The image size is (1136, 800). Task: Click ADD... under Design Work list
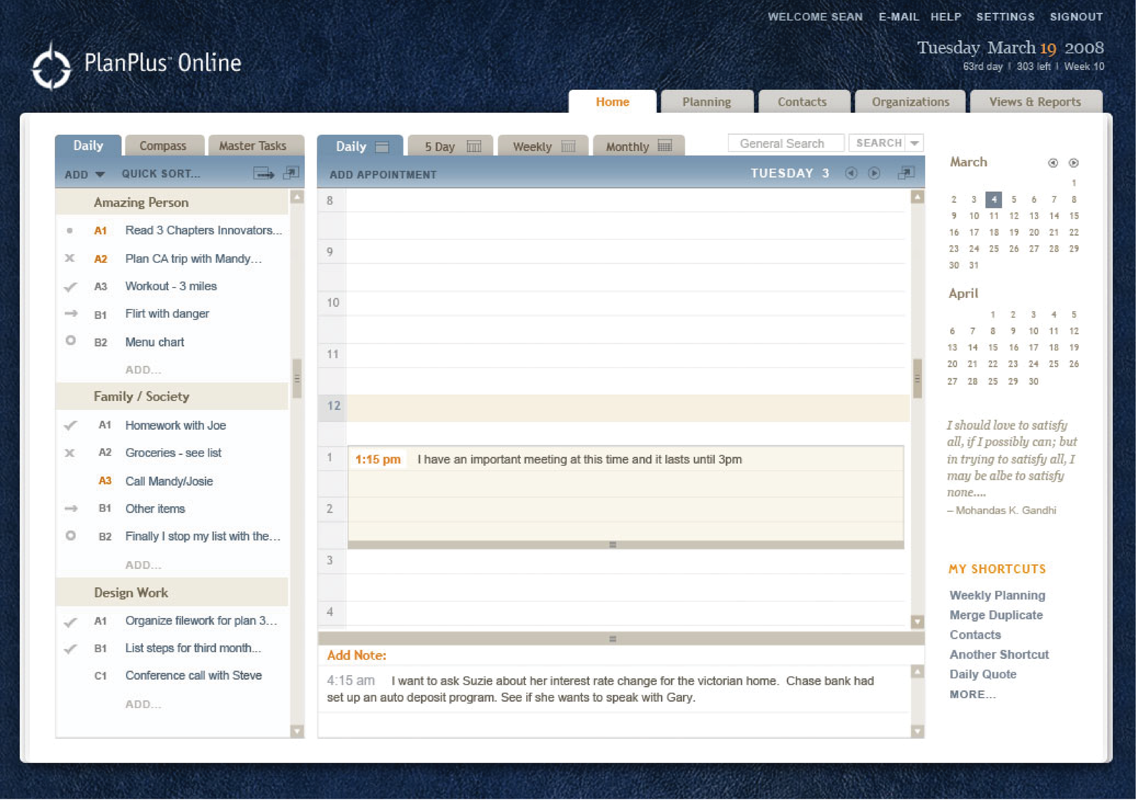[x=143, y=704]
